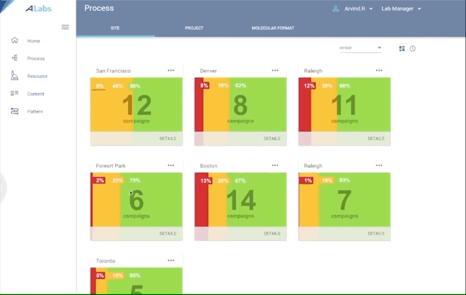
Task: Click the 44% amber label on San Francisco
Action: 117,86
